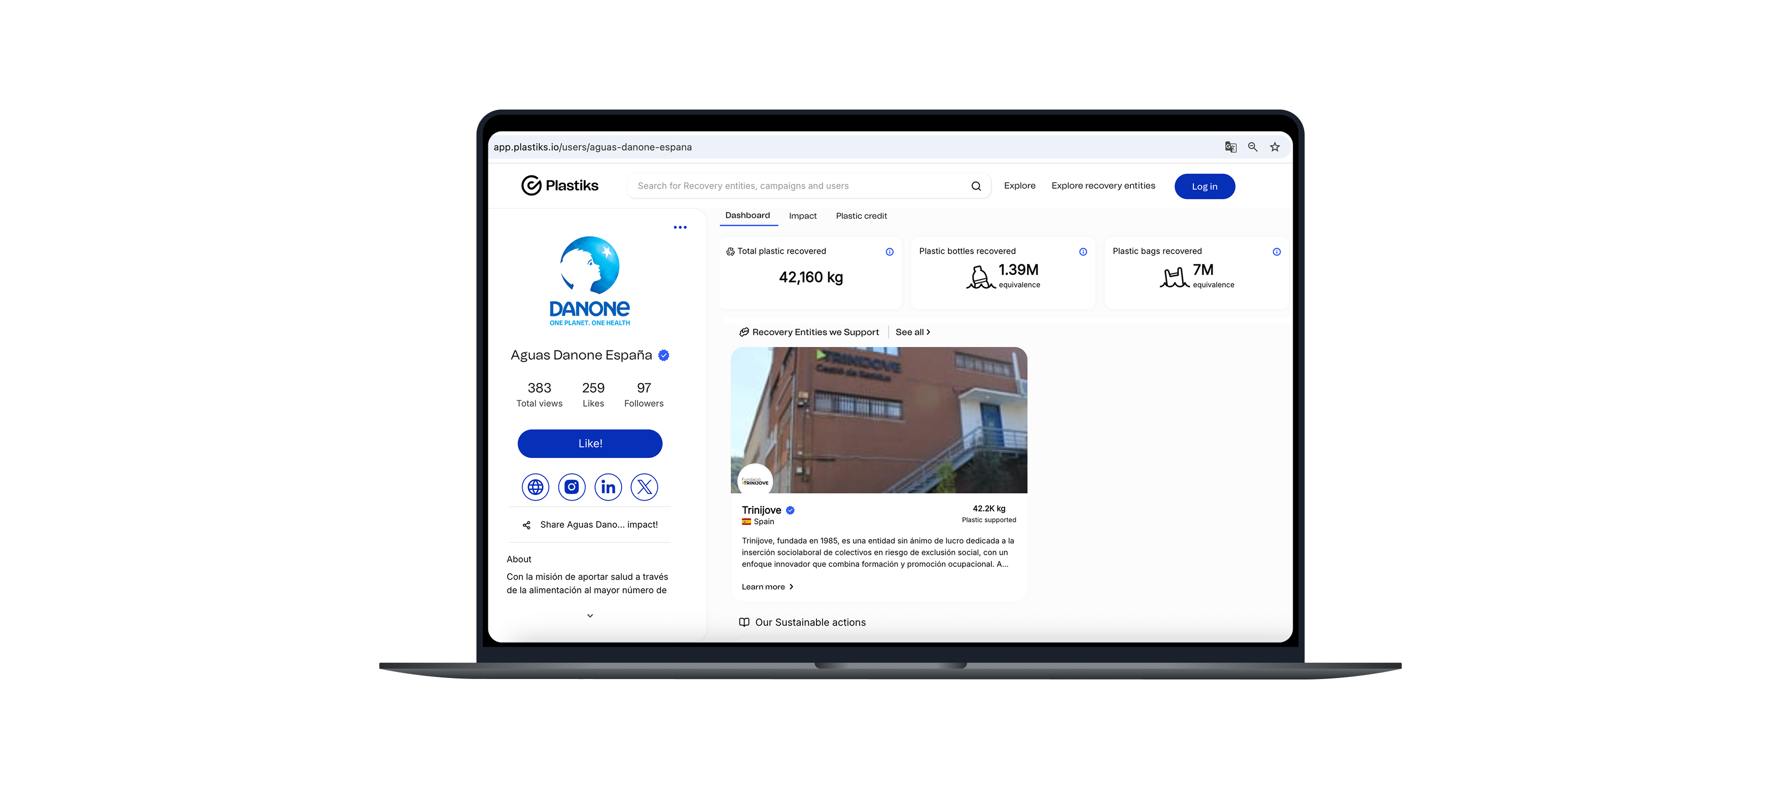Open the three-dot profile options menu

click(x=680, y=227)
